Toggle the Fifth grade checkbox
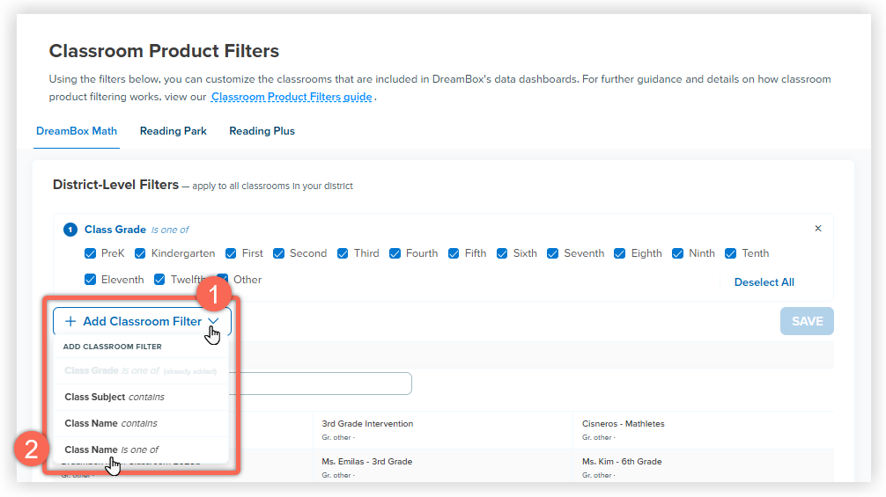This screenshot has height=497, width=886. [454, 253]
